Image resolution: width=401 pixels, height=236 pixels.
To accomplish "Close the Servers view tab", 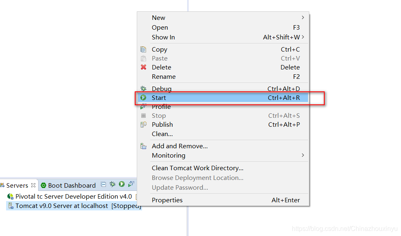I will pyautogui.click(x=33, y=185).
